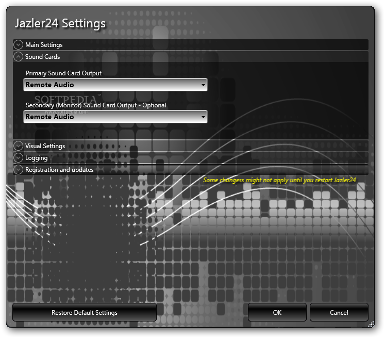Open Registration and updates header

click(x=191, y=170)
